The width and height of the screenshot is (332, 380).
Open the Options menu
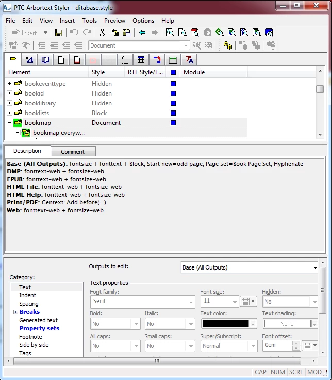143,21
